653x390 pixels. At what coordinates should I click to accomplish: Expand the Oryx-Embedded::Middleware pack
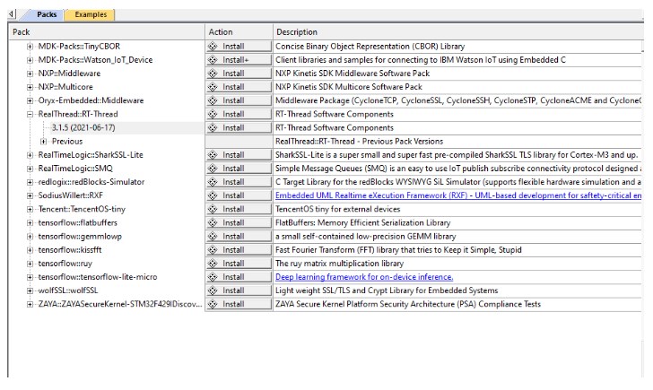(30, 100)
